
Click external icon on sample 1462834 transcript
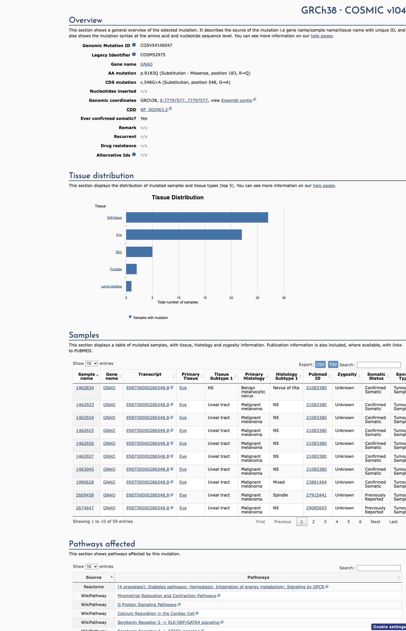click(172, 387)
